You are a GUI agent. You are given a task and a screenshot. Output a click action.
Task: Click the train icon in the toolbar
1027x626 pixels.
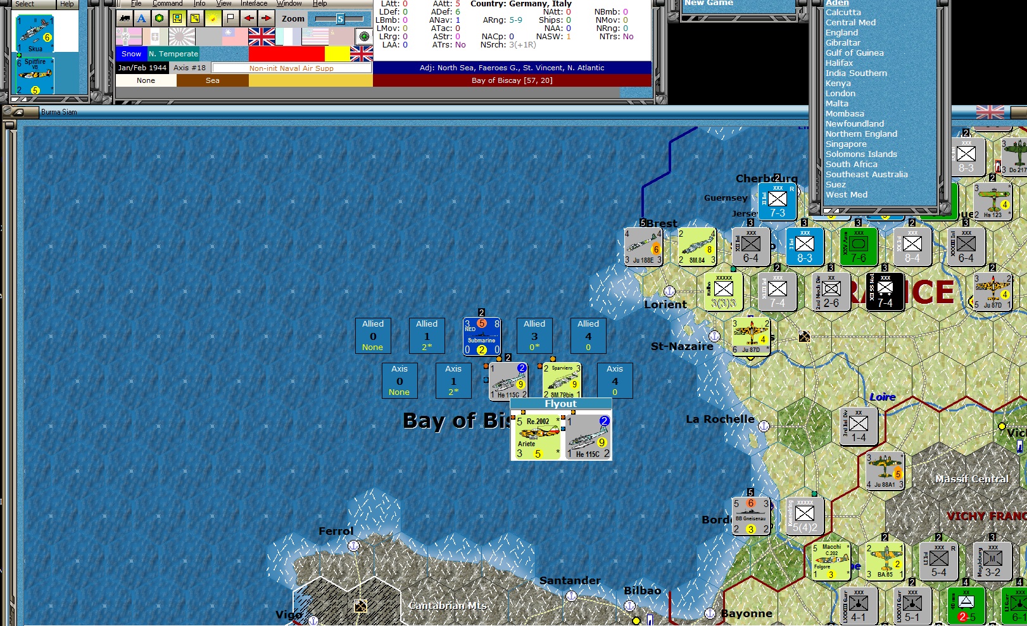point(125,18)
